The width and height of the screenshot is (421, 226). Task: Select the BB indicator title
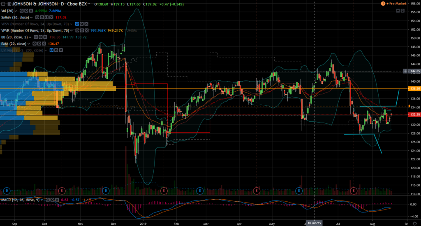[14, 37]
